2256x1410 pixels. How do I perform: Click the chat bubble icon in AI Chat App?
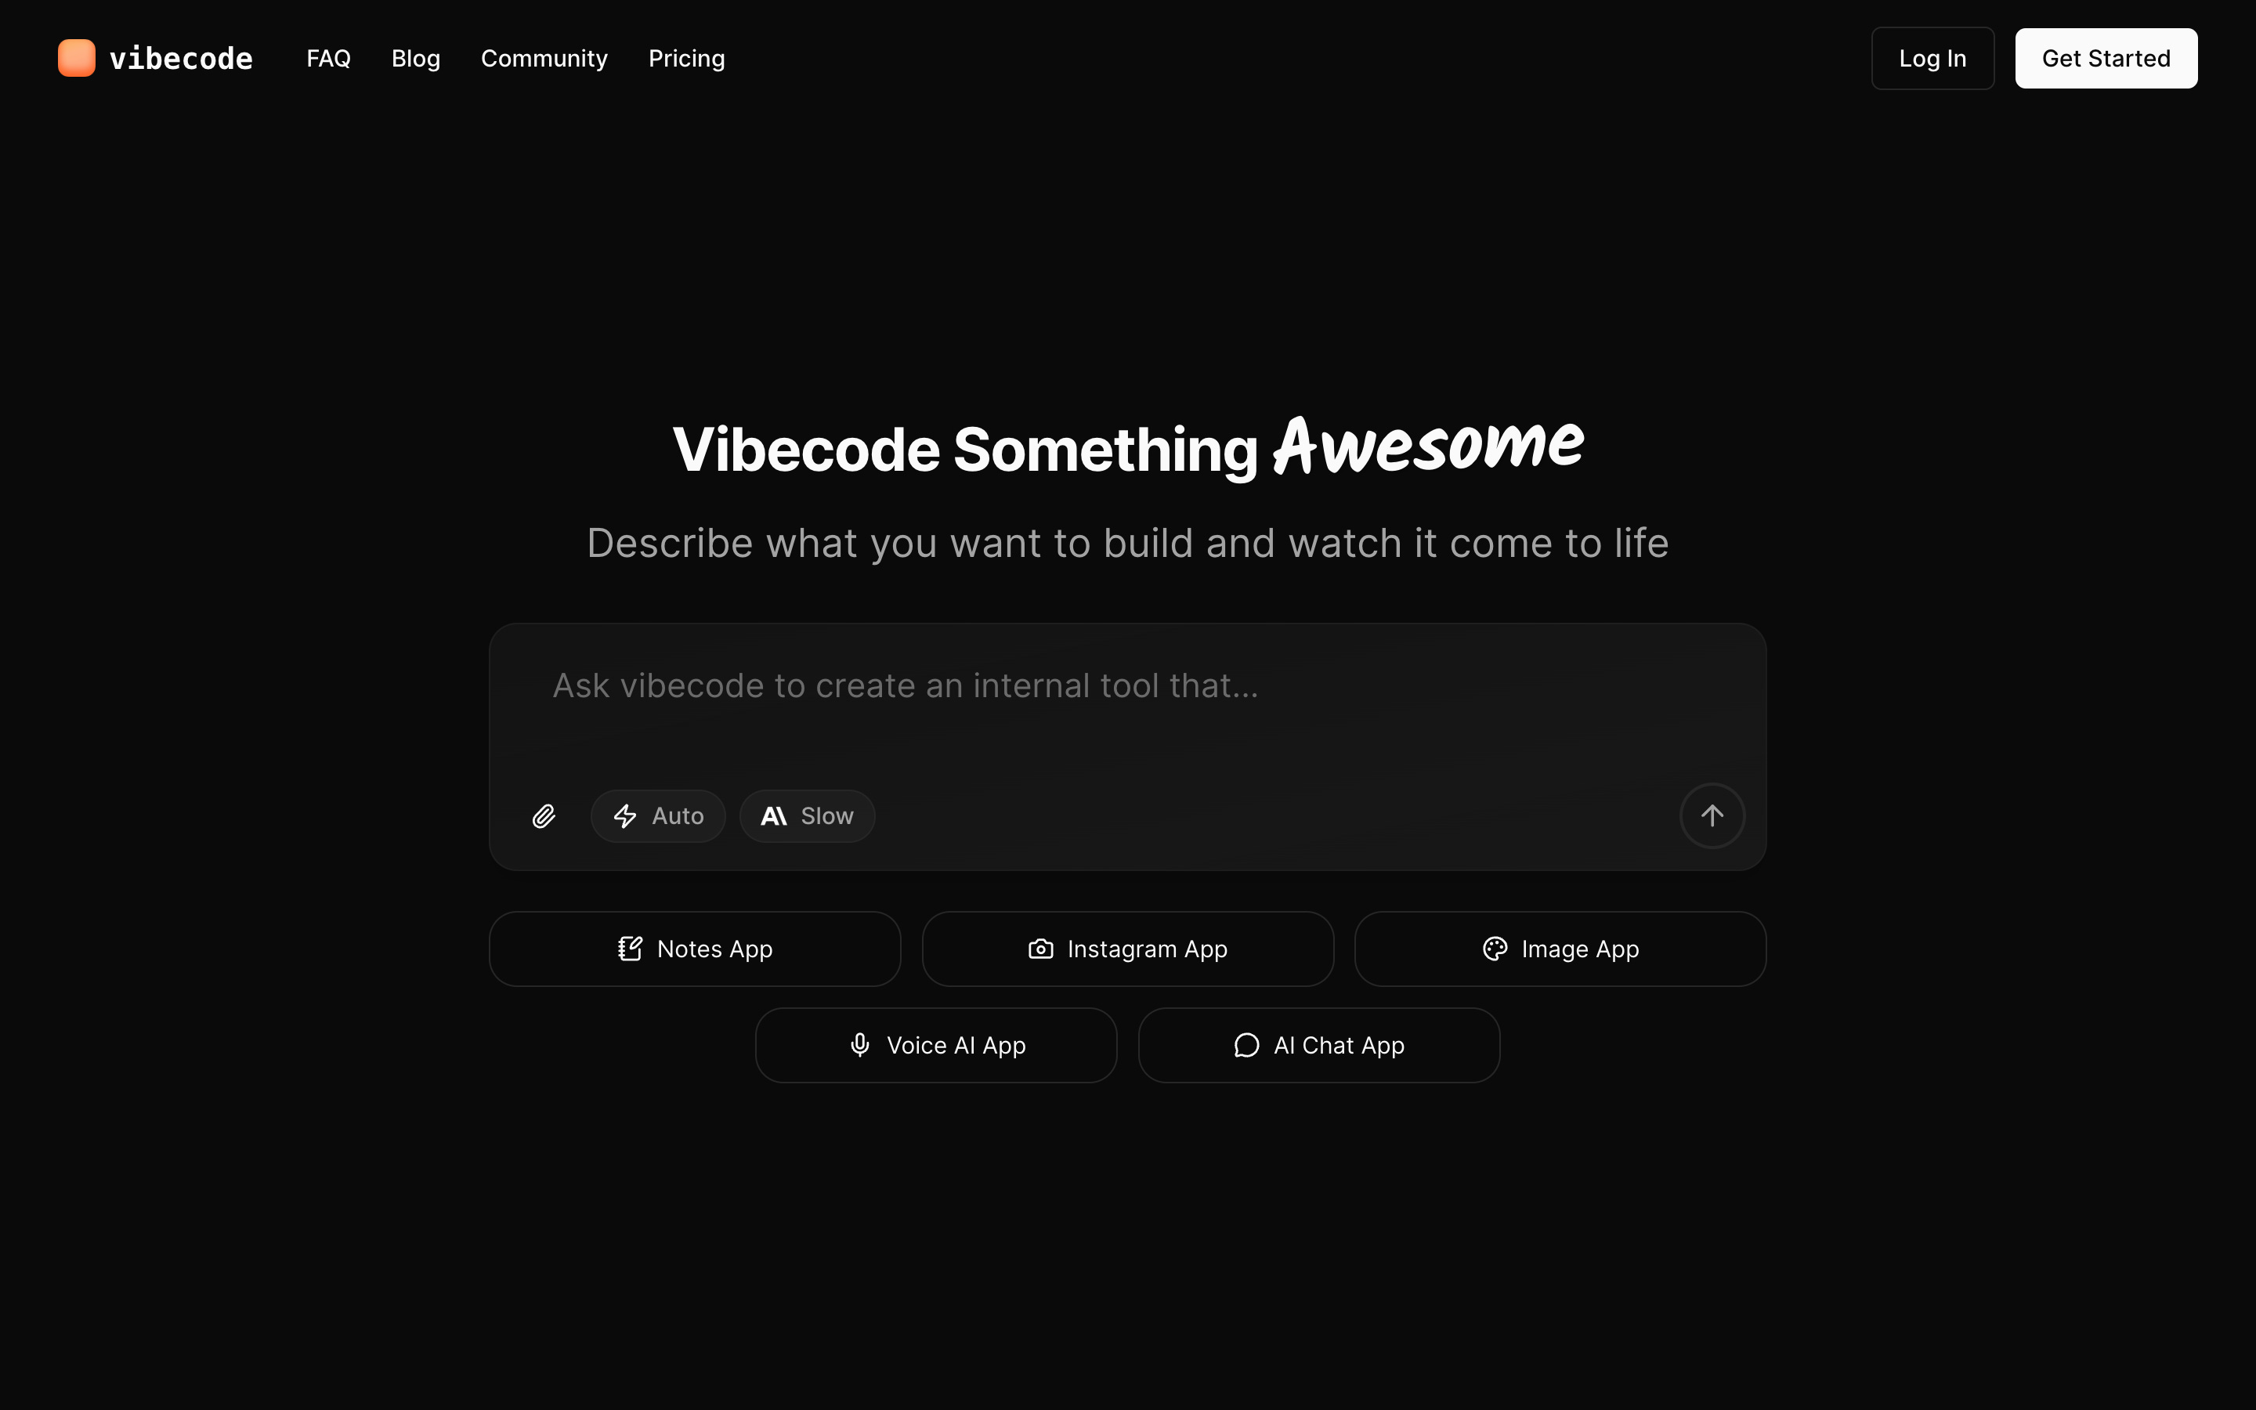[1246, 1044]
